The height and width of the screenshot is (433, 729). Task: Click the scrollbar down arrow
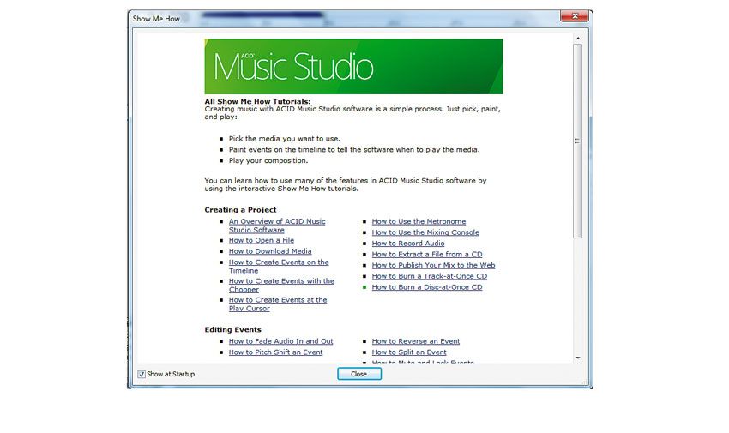pos(578,358)
